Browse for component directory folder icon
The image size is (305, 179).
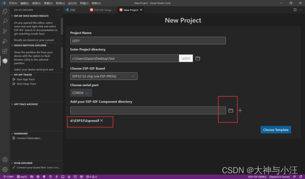point(230,110)
